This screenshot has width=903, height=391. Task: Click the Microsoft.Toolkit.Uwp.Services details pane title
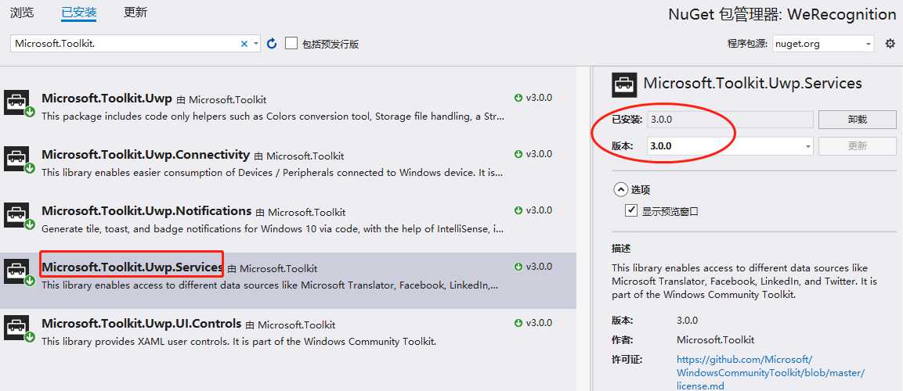(752, 84)
